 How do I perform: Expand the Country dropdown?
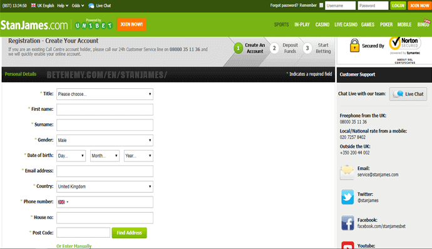point(105,186)
